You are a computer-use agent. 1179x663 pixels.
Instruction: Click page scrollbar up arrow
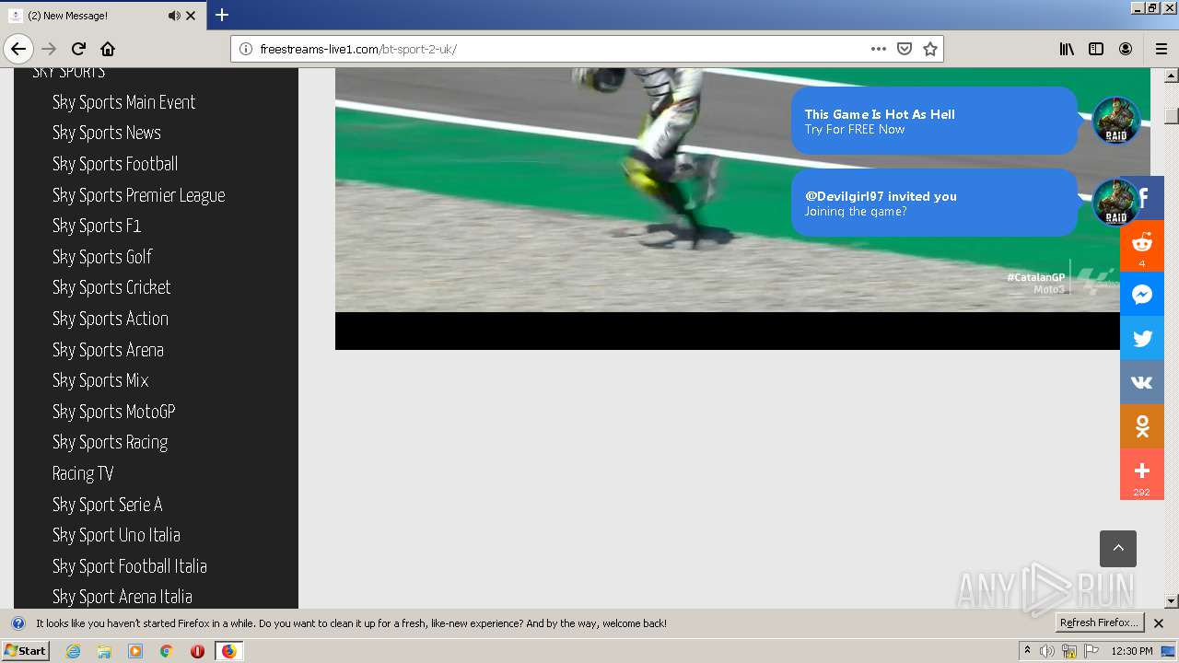1172,76
